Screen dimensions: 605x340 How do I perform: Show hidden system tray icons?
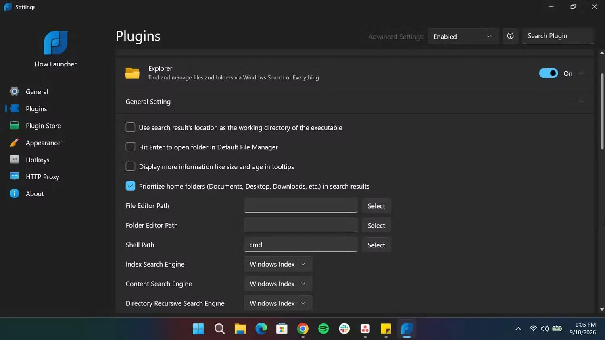pyautogui.click(x=518, y=329)
